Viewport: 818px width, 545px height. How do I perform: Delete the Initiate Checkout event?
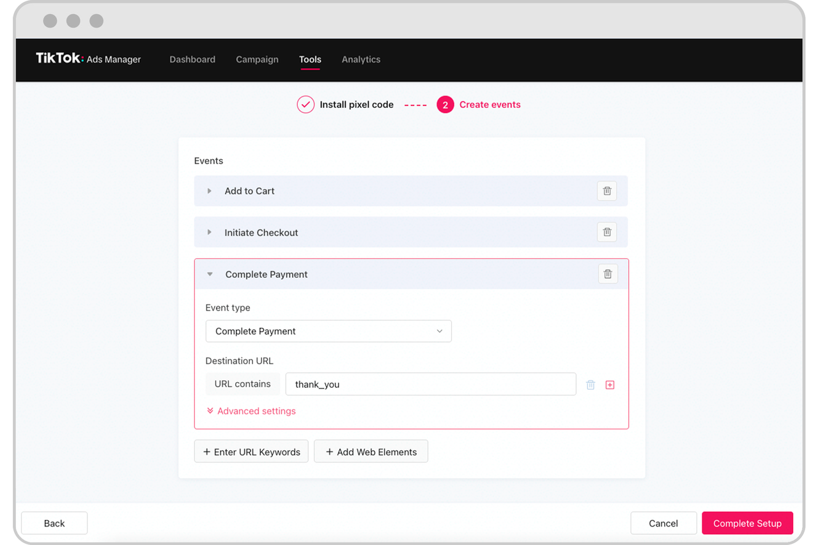click(x=606, y=233)
